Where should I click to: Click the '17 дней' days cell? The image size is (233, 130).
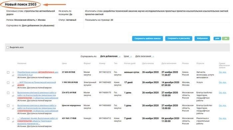click(128, 83)
